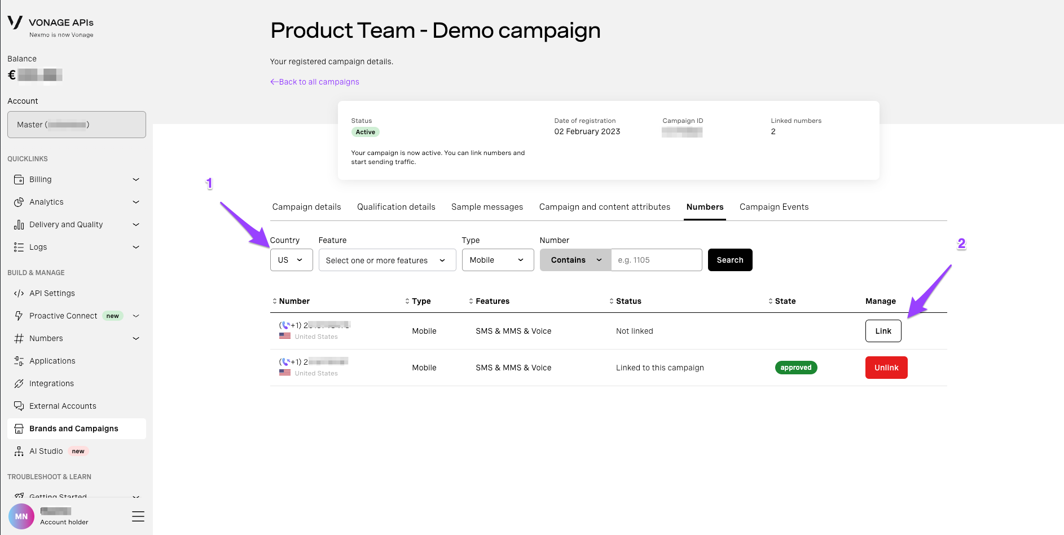
Task: Switch to Sample messages tab
Action: tap(487, 207)
